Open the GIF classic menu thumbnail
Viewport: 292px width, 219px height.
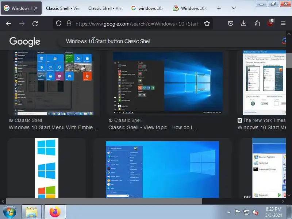pos(269,168)
